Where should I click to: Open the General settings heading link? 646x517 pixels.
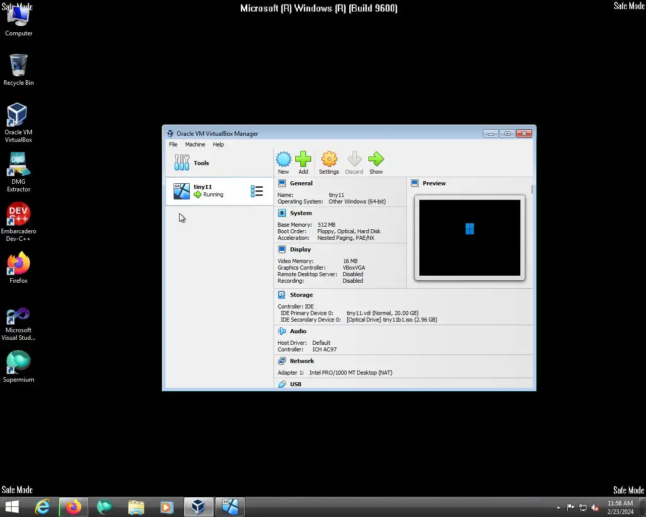click(301, 183)
